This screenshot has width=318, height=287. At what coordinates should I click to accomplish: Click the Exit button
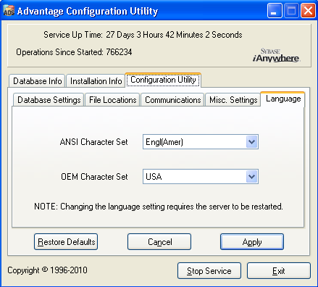click(279, 271)
